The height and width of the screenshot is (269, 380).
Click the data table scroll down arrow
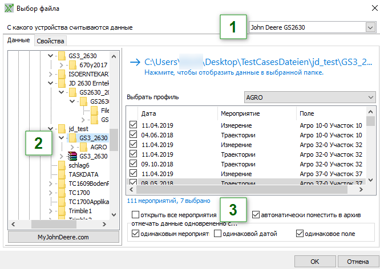370,180
